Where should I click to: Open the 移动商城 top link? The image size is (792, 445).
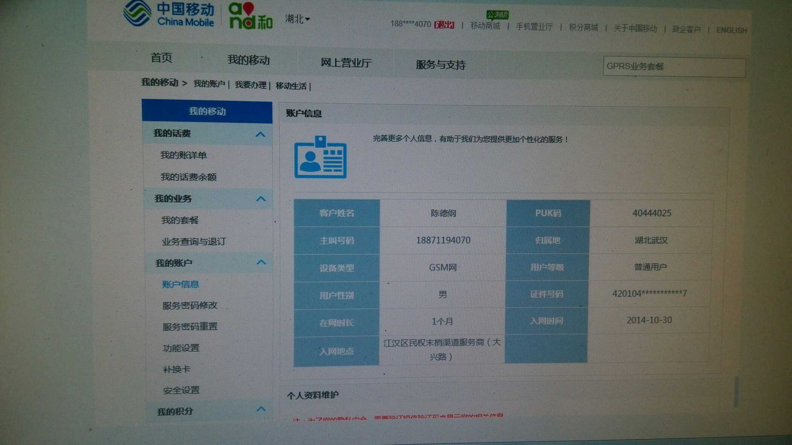coord(485,26)
